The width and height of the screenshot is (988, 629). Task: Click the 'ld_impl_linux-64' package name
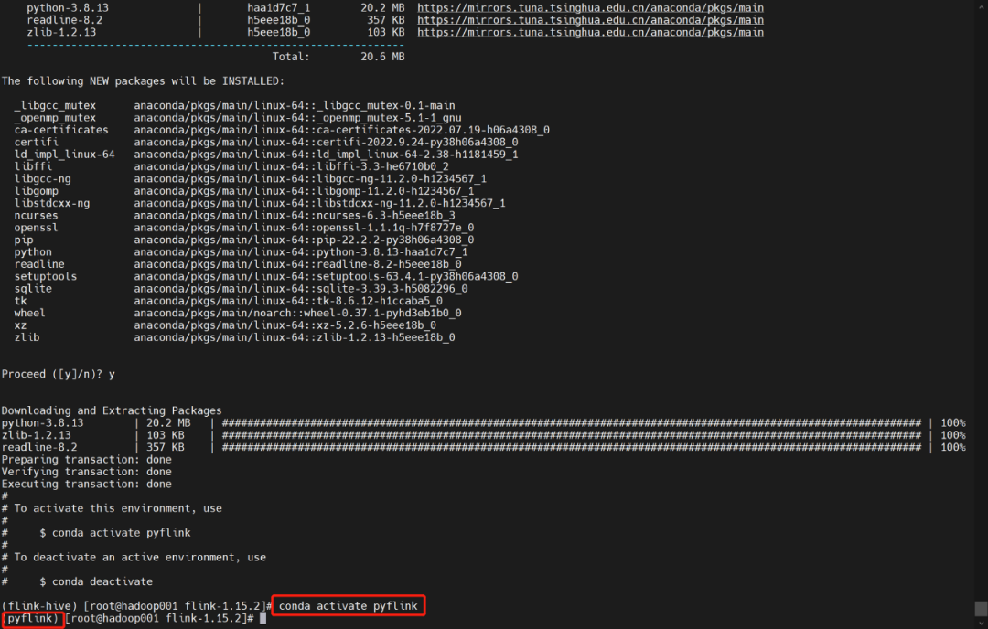(x=64, y=155)
